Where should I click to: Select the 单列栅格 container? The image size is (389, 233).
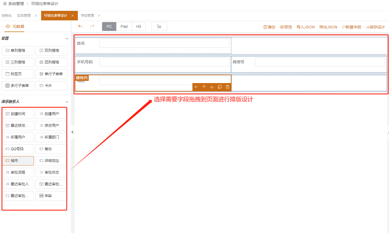[x=18, y=50]
